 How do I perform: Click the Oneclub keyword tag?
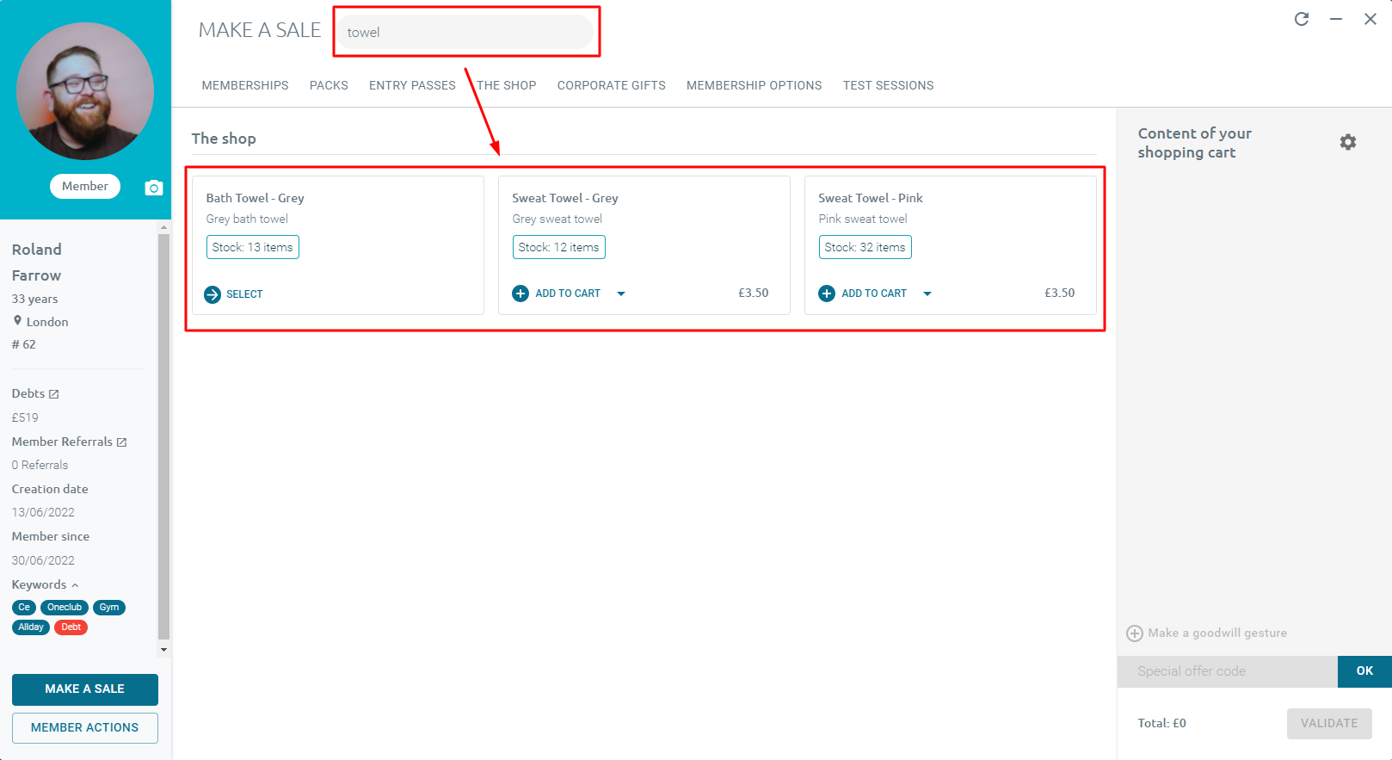tap(65, 608)
